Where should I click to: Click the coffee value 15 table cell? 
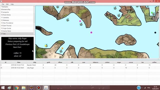point(154,65)
